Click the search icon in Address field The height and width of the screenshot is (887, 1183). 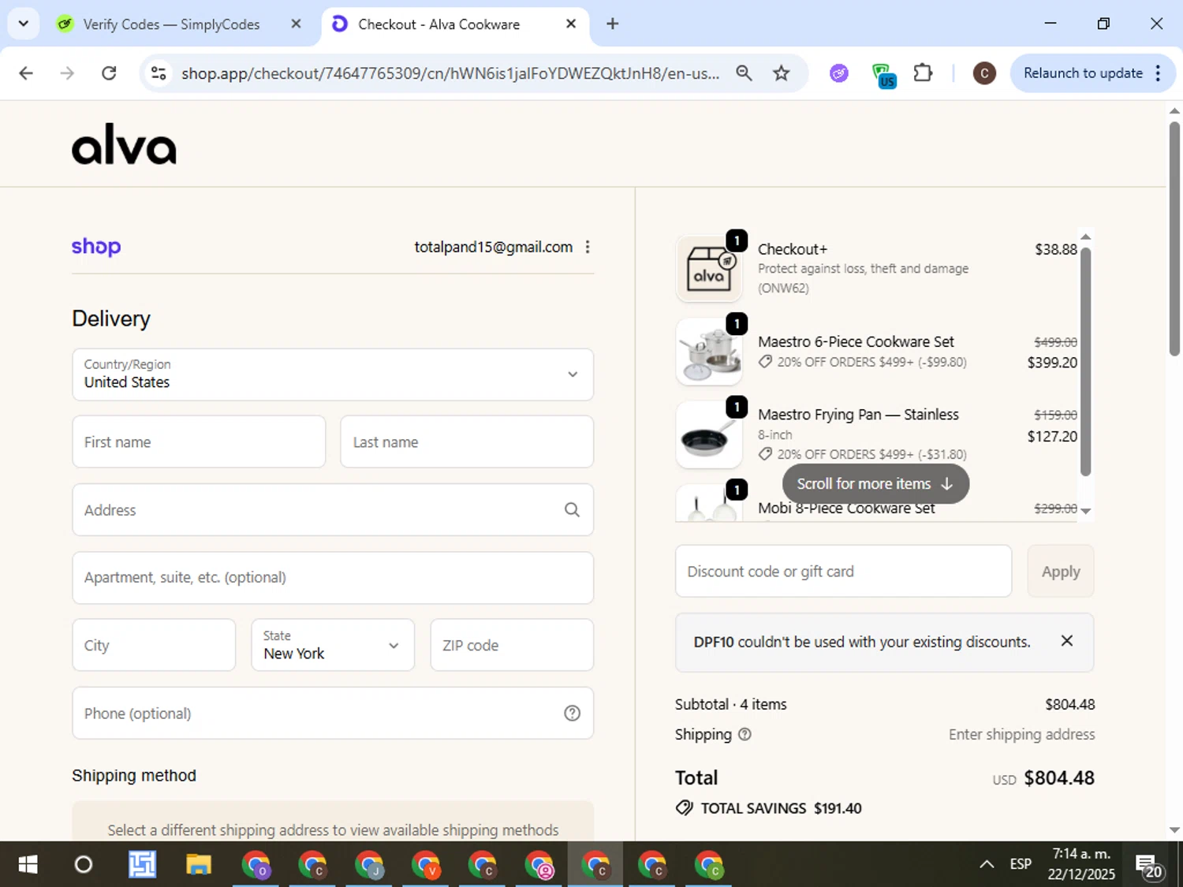pos(572,510)
